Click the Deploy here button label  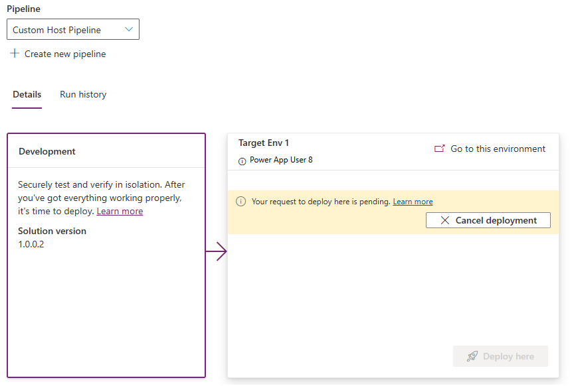click(x=508, y=356)
